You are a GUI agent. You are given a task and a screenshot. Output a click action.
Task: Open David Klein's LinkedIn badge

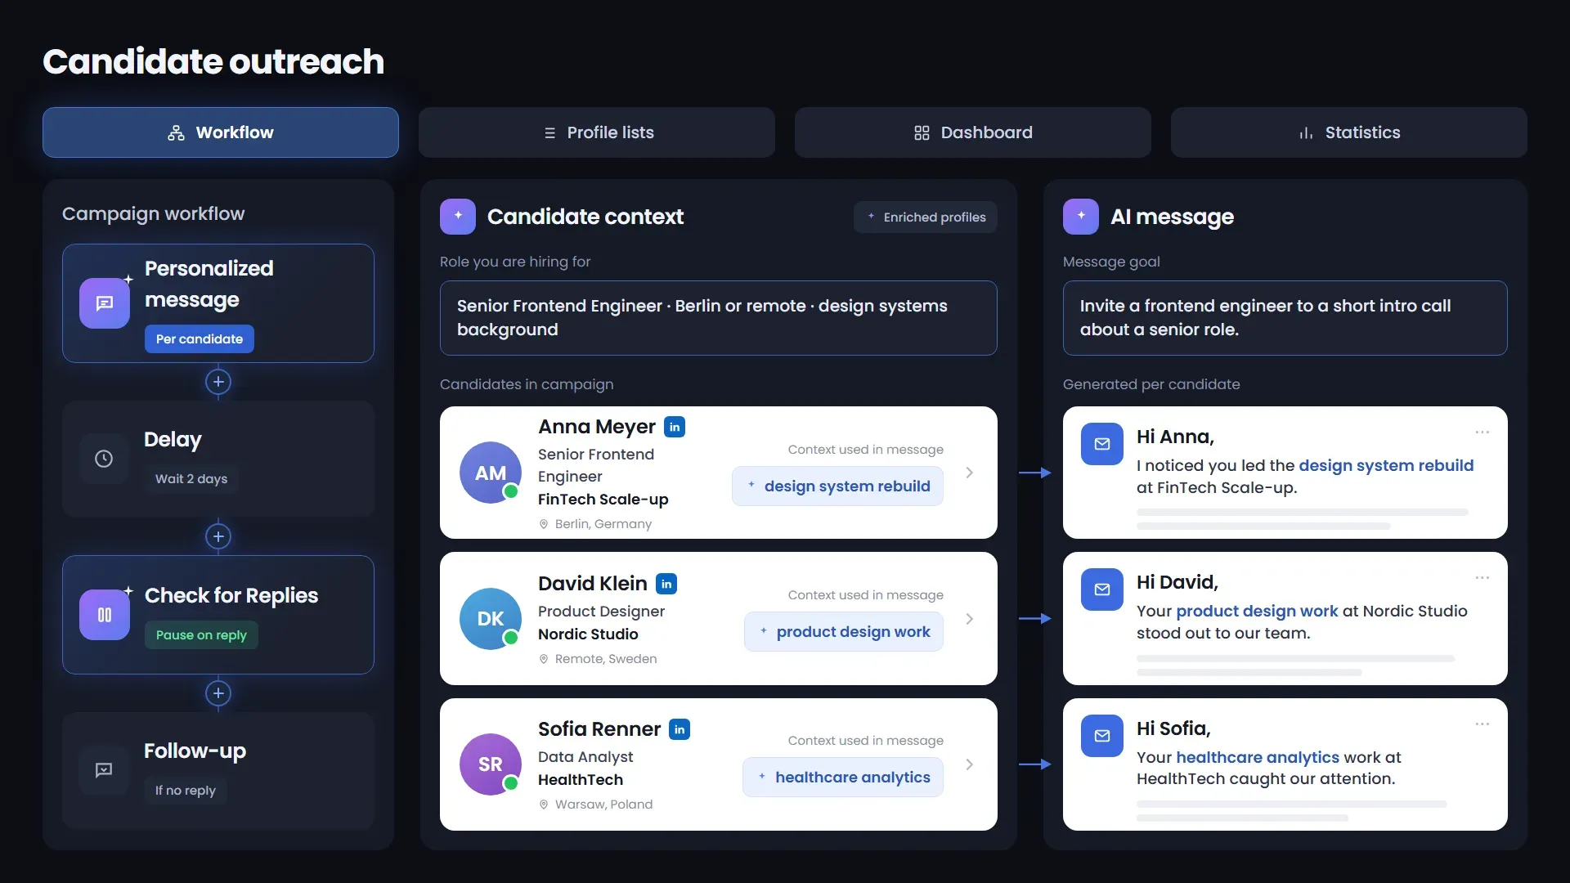pos(666,584)
